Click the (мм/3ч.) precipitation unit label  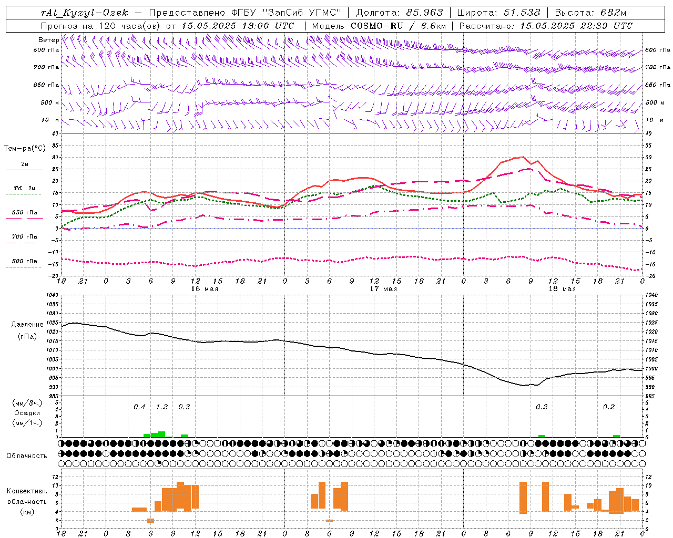click(x=27, y=403)
